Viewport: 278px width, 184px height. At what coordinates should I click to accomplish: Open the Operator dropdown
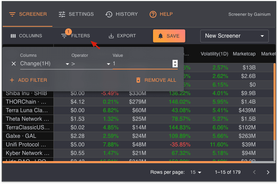(91, 64)
